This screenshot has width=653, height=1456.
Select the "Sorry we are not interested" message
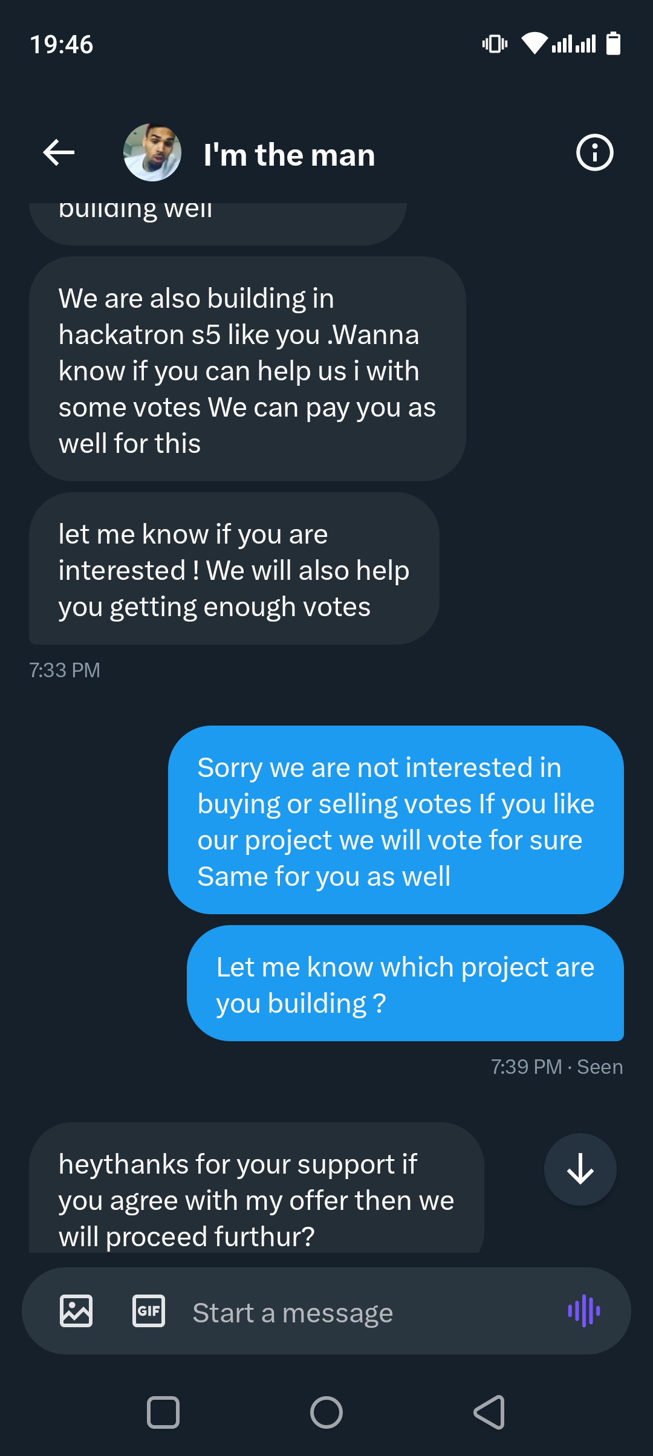[395, 821]
